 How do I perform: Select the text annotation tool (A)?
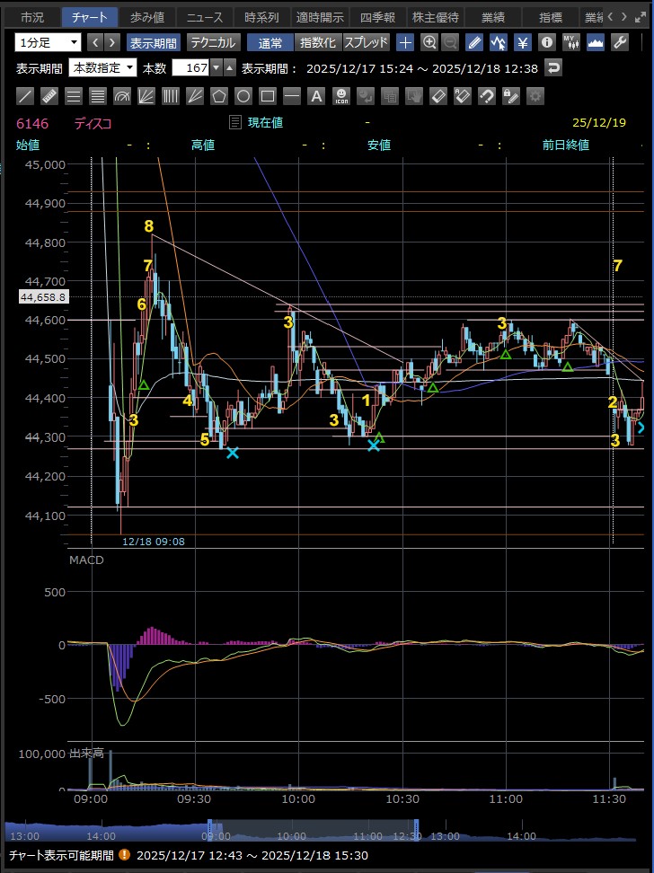(x=315, y=96)
